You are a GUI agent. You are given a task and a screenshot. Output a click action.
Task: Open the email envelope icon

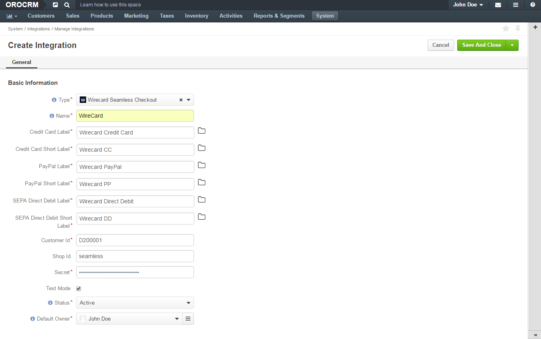click(x=498, y=5)
